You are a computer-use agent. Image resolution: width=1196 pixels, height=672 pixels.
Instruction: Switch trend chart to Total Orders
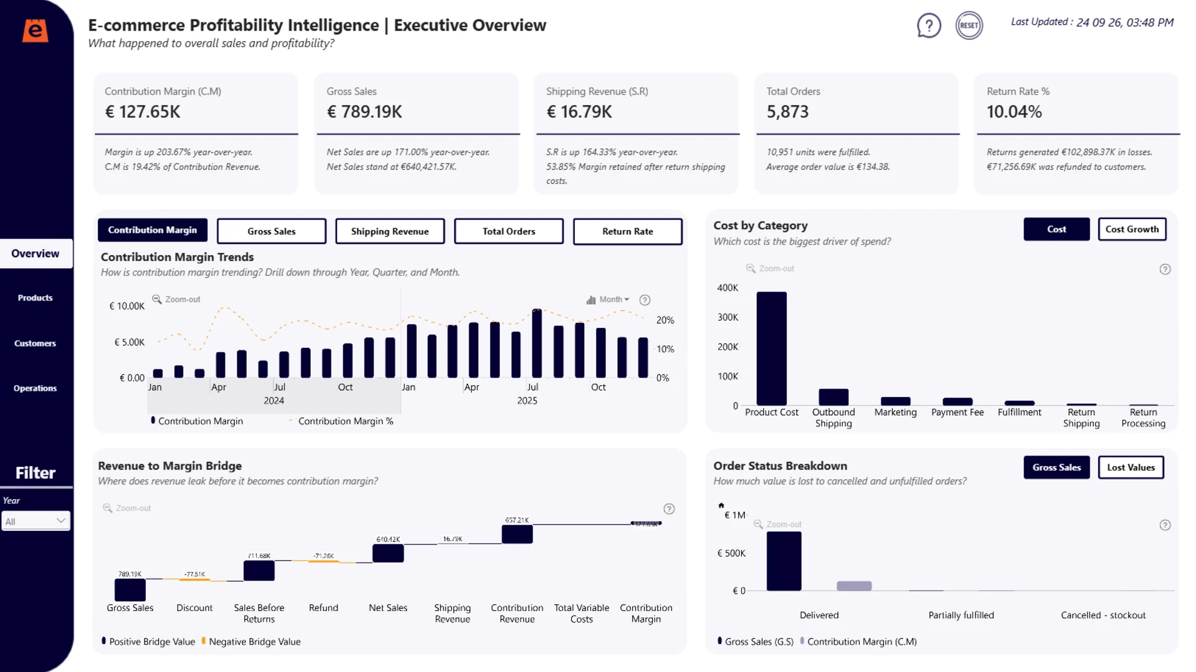pyautogui.click(x=509, y=231)
